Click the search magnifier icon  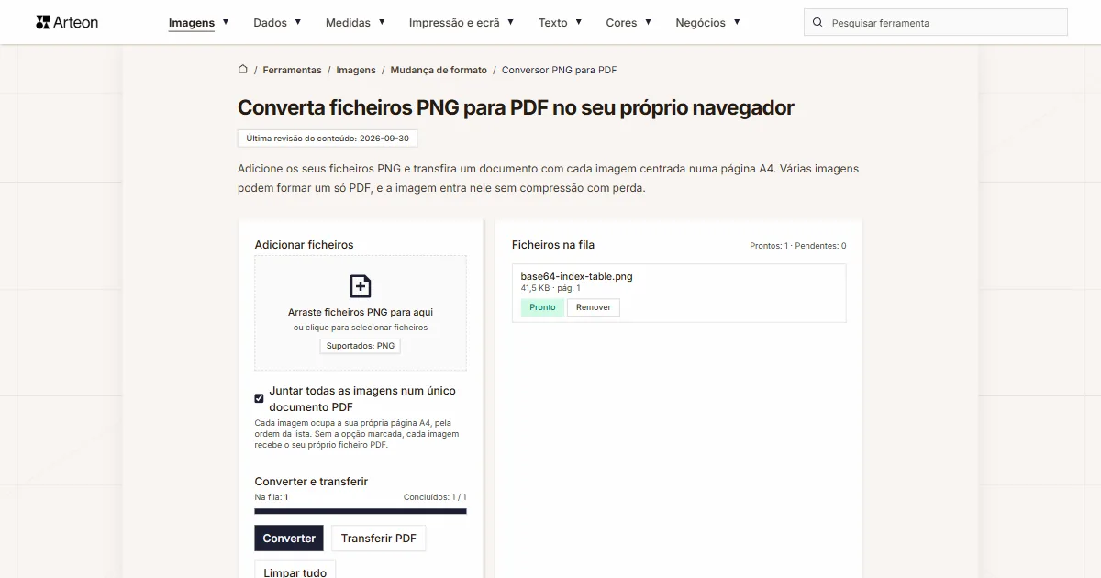tap(818, 22)
